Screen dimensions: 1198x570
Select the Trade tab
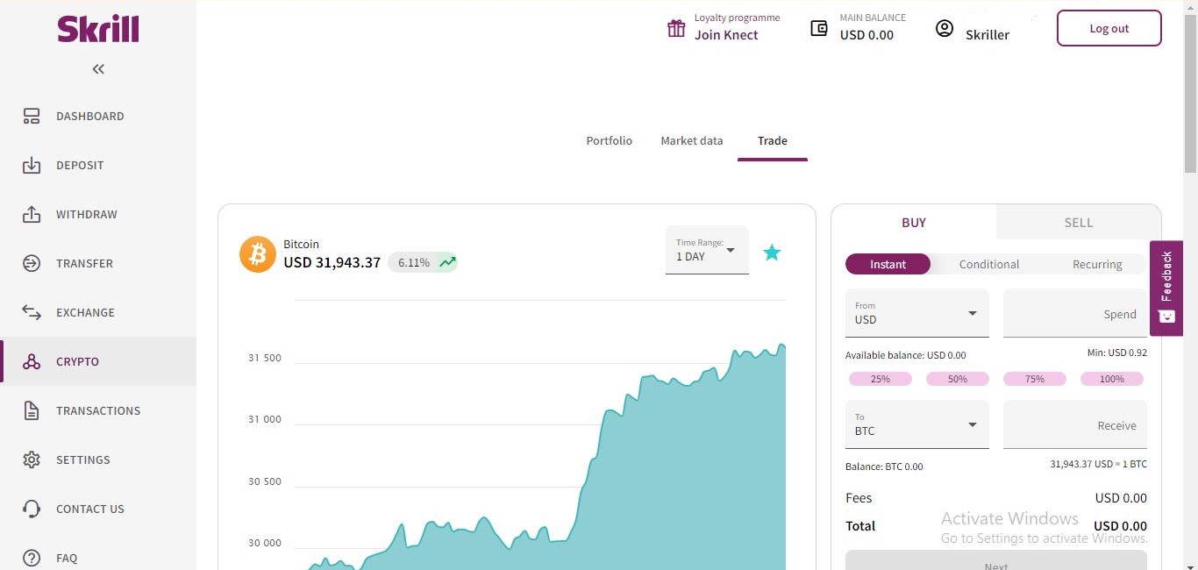pyautogui.click(x=773, y=140)
